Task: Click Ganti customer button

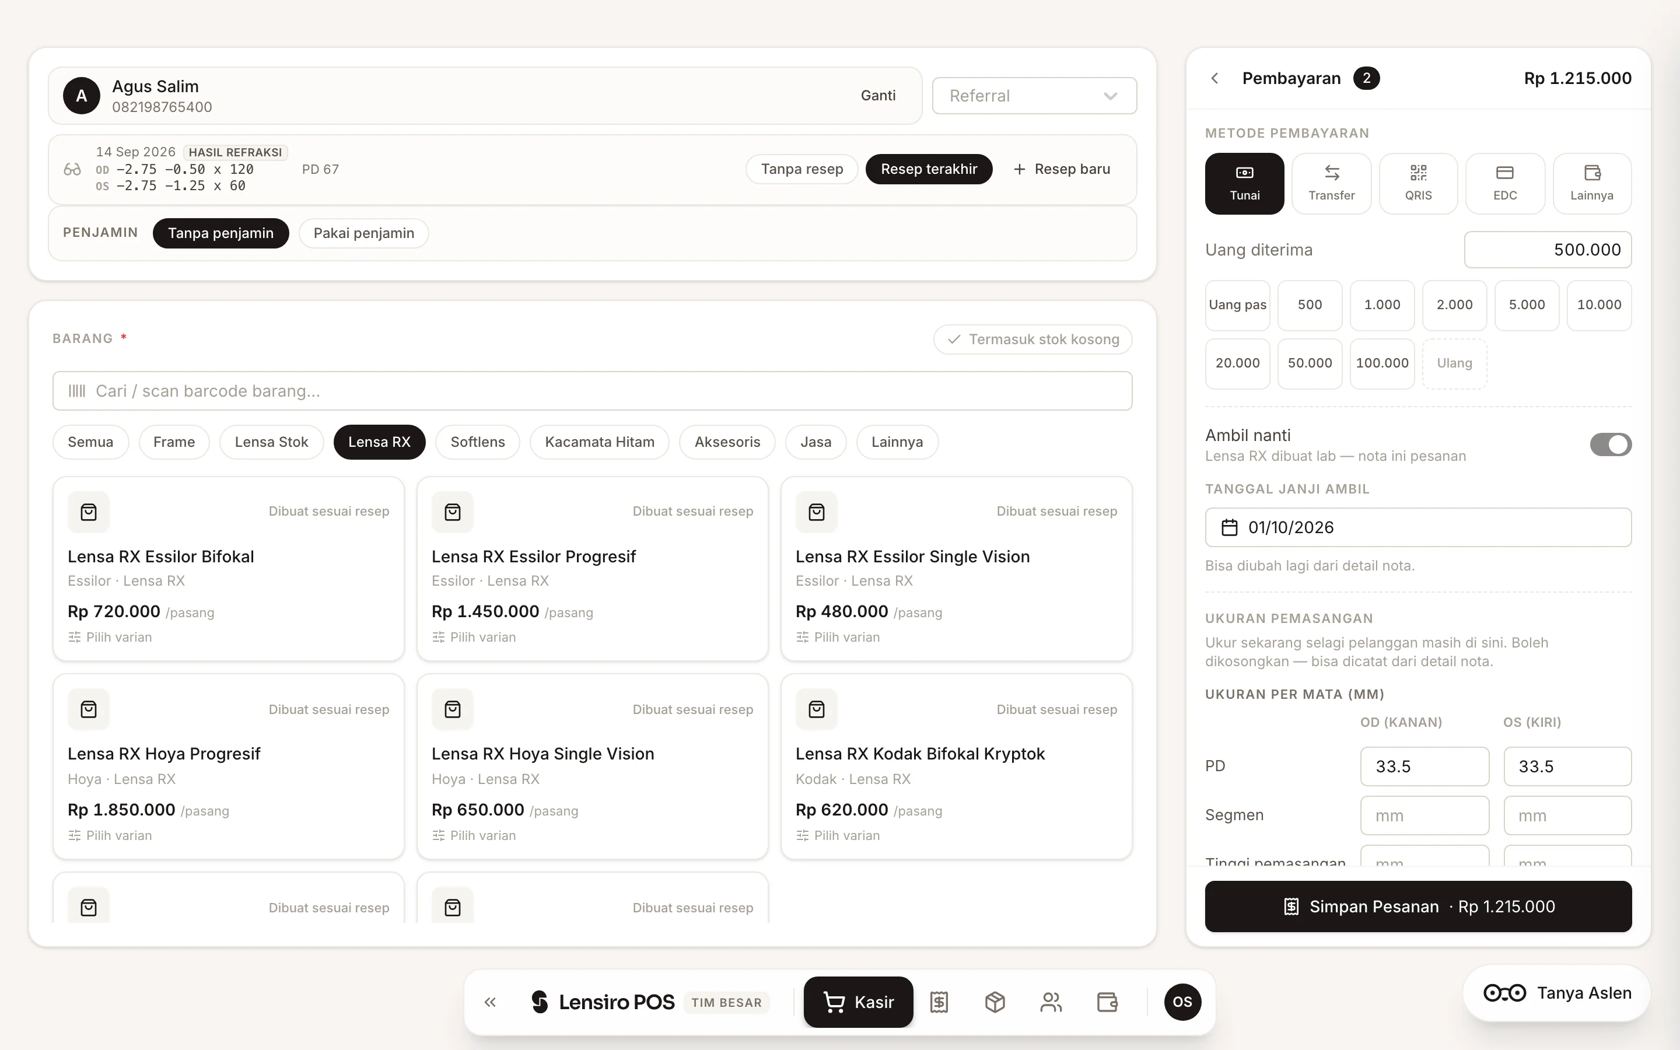Action: coord(878,96)
